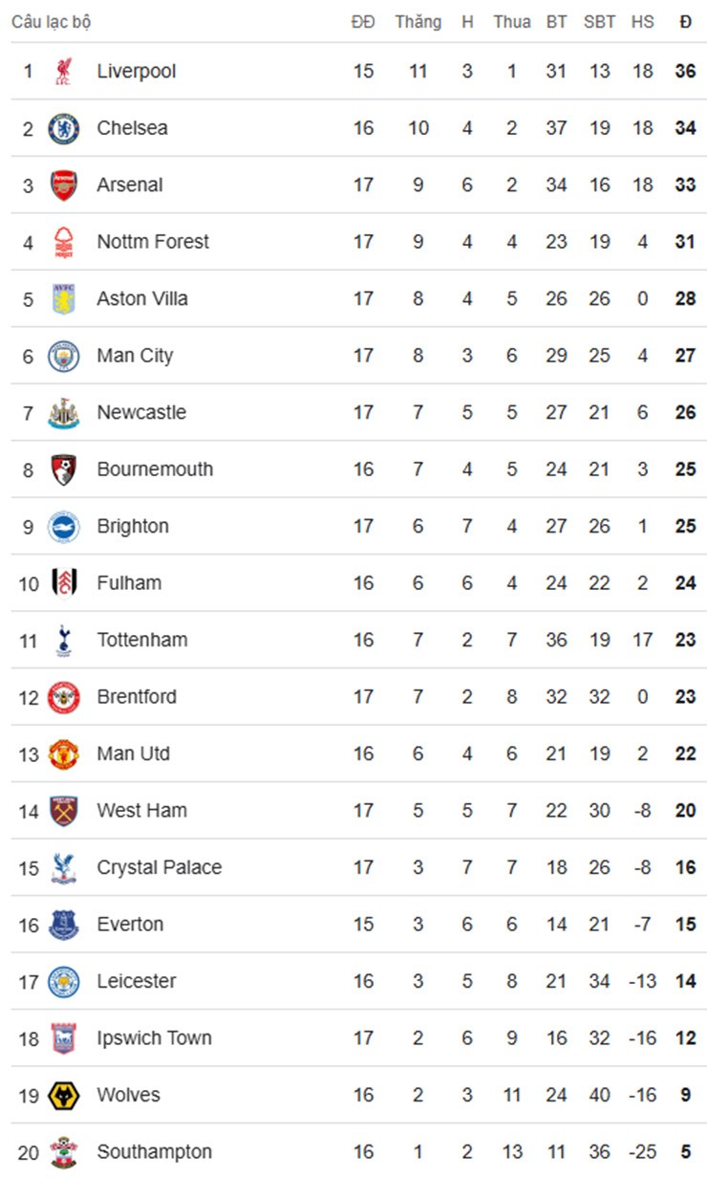
Task: Click the Câu lạc bộ column header
Action: click(x=52, y=22)
